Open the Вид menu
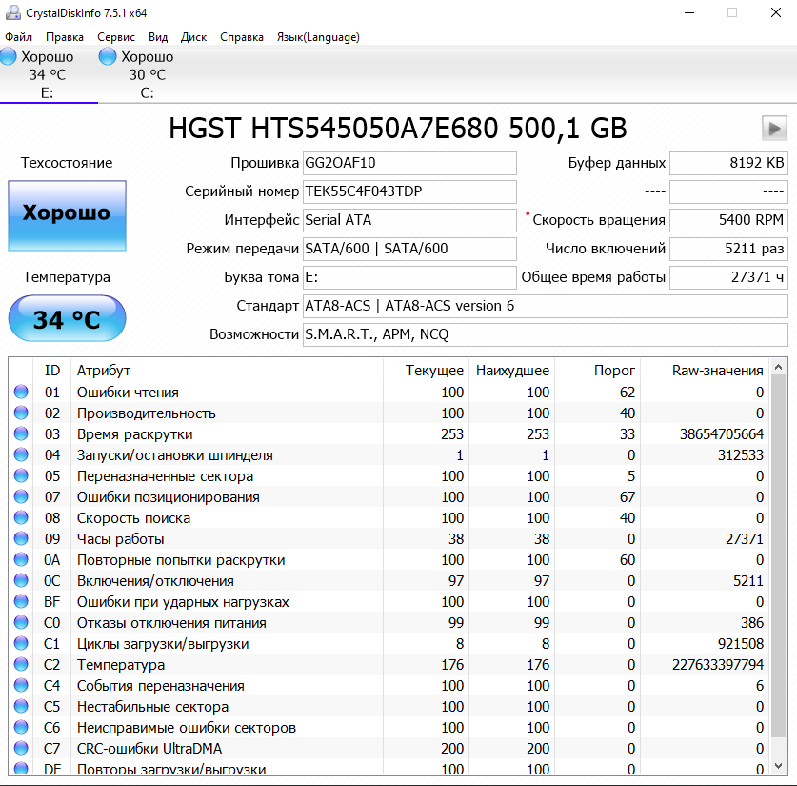The image size is (797, 786). coord(158,37)
